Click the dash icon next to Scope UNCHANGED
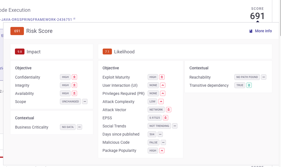281x167 pixels. coord(85,101)
